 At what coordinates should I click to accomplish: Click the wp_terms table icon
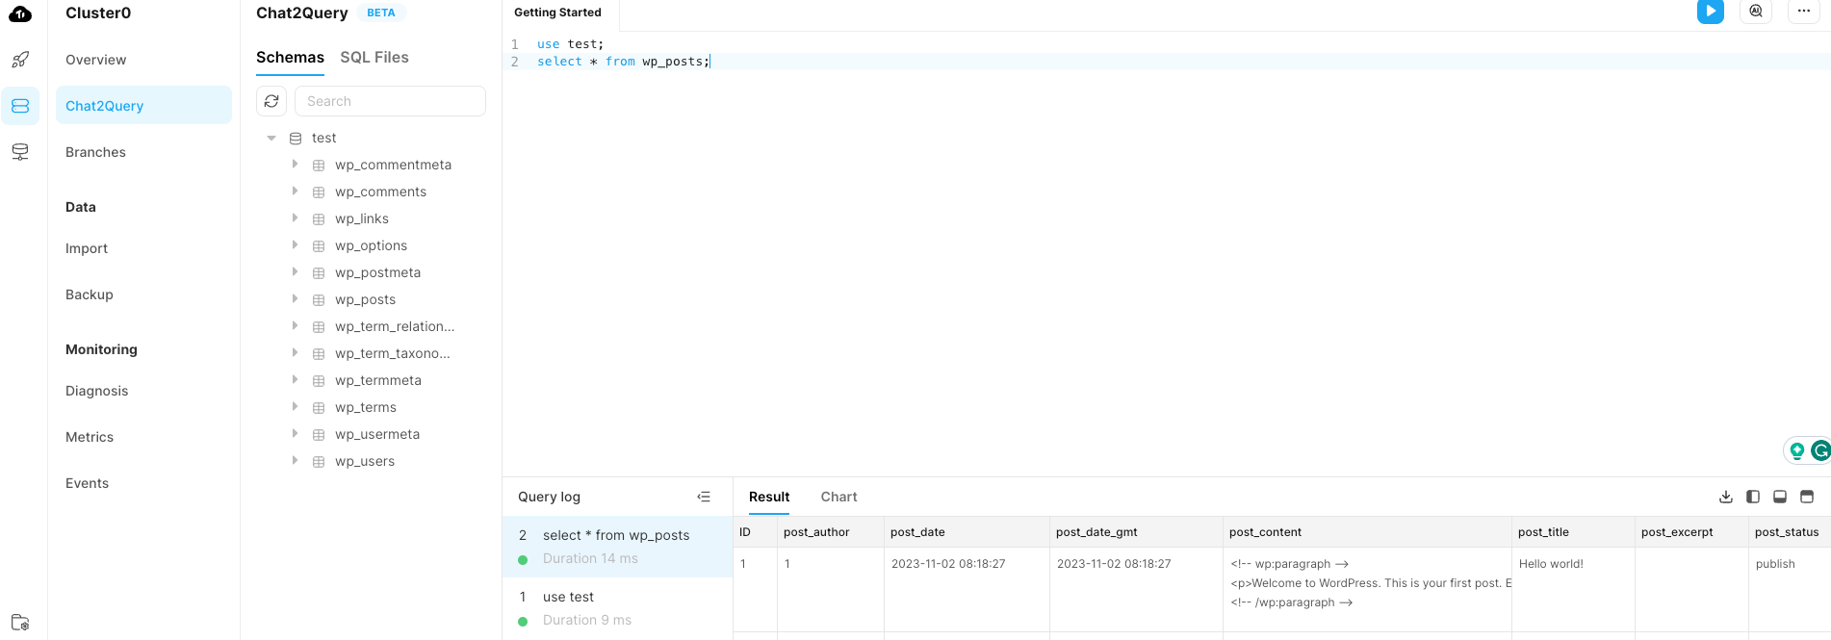click(319, 408)
